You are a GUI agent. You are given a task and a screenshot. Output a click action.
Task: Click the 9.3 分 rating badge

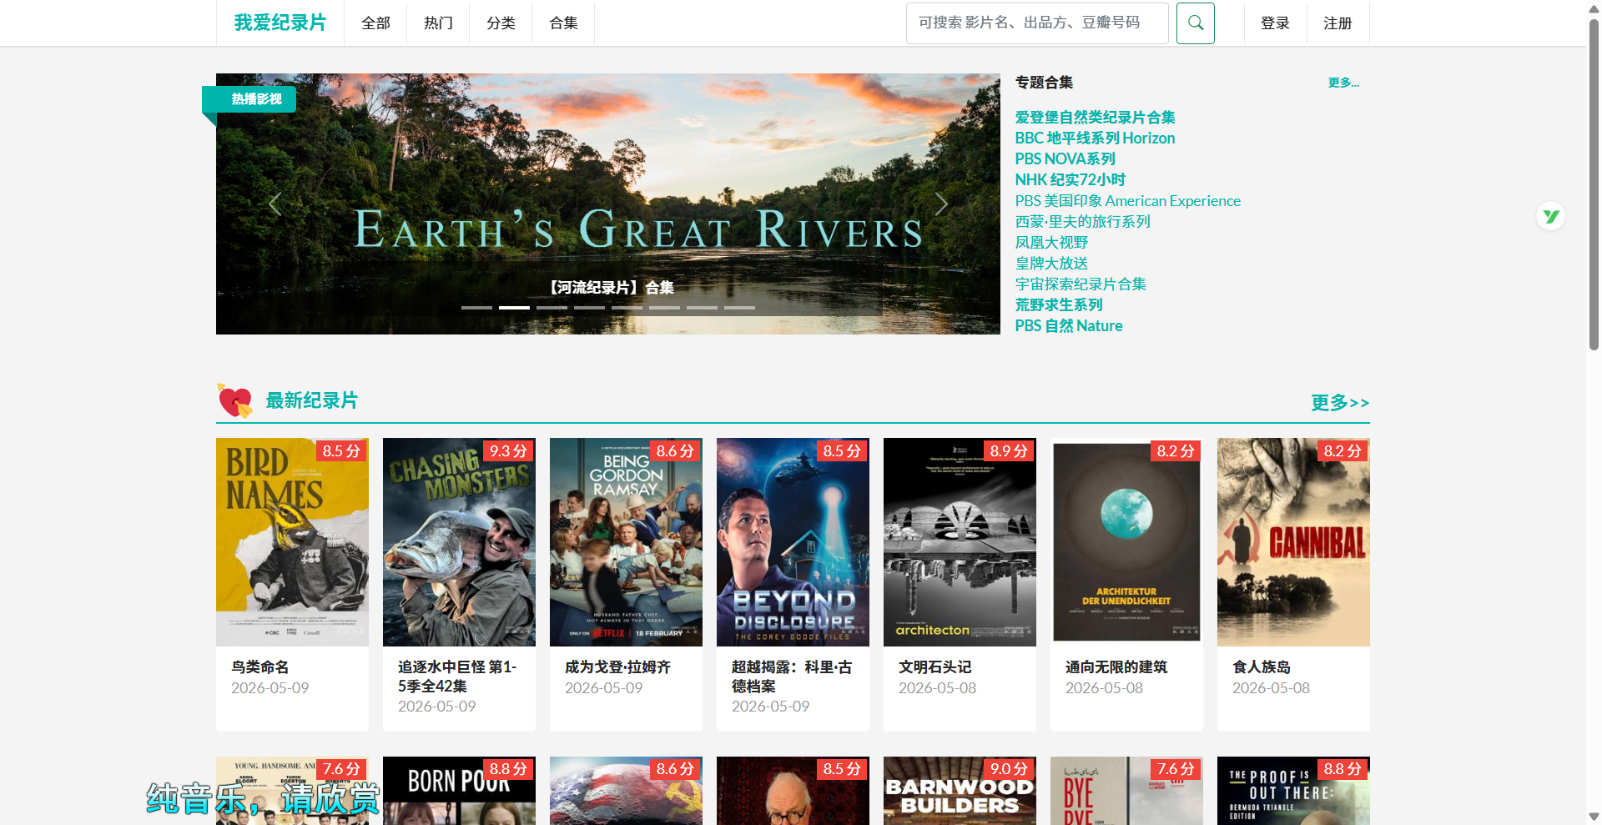pos(508,451)
